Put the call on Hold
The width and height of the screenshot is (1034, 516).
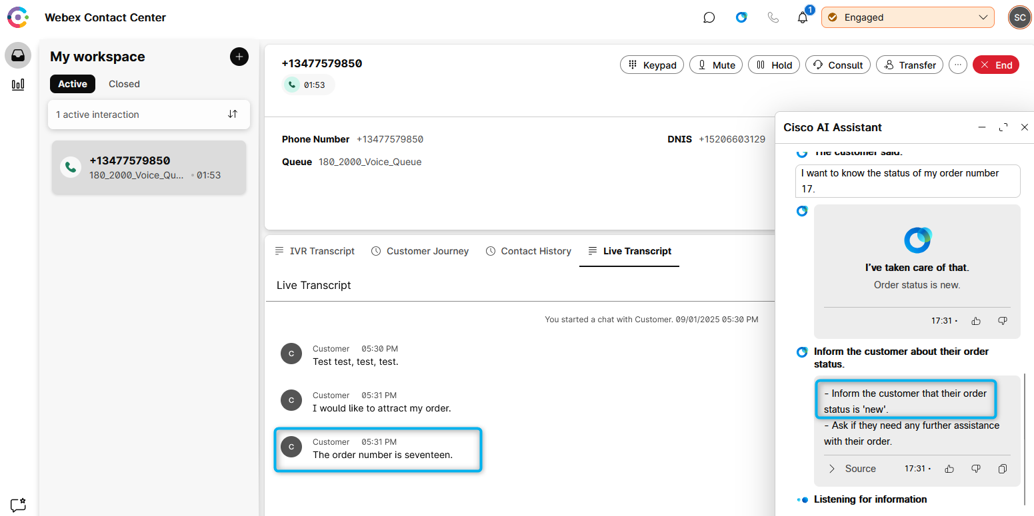[x=774, y=65]
